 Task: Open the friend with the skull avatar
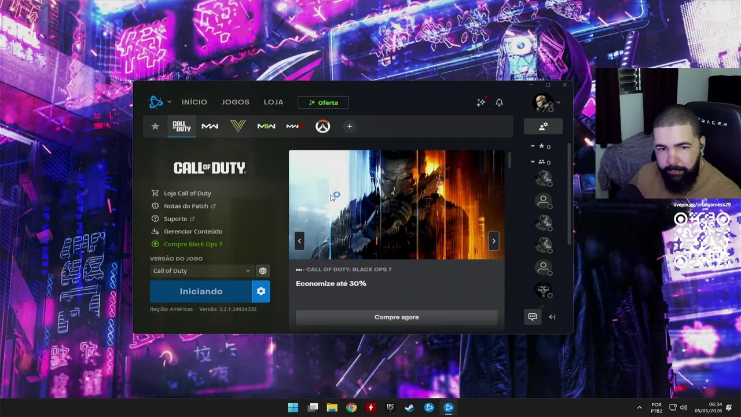543,289
